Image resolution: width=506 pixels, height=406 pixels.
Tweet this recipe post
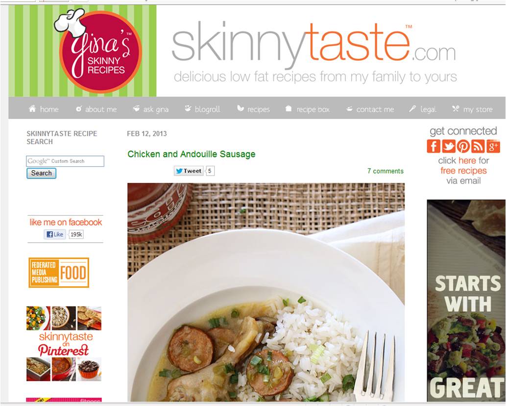(189, 171)
